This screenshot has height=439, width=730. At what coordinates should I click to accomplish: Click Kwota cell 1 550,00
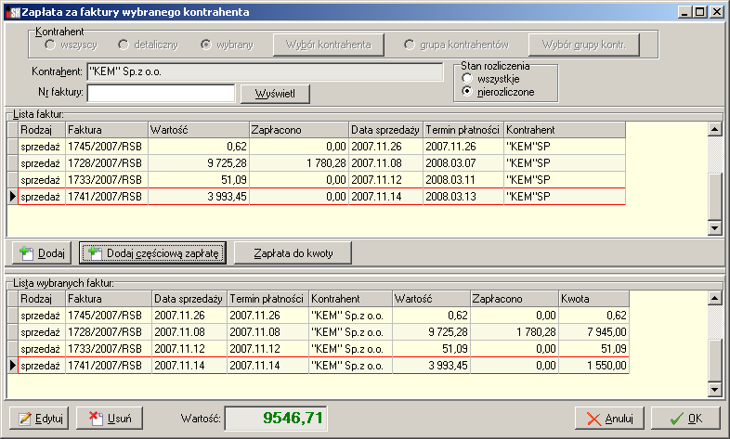point(594,366)
